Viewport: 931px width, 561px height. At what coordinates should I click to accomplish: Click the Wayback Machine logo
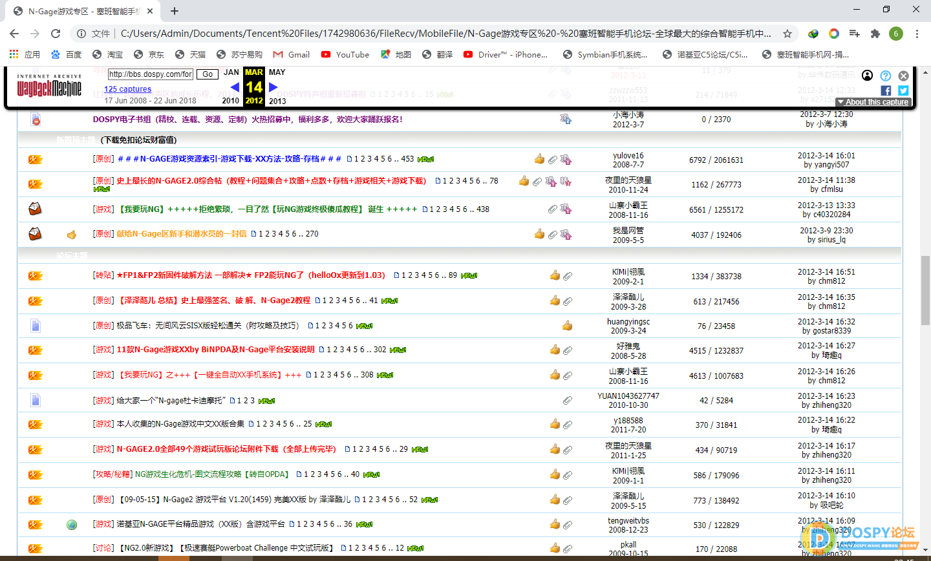coord(49,86)
